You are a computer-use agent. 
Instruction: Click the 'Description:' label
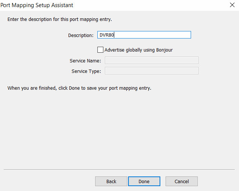coord(81,35)
